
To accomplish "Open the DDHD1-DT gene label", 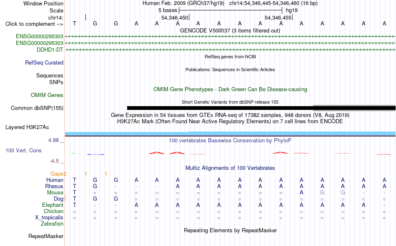I will pos(50,50).
